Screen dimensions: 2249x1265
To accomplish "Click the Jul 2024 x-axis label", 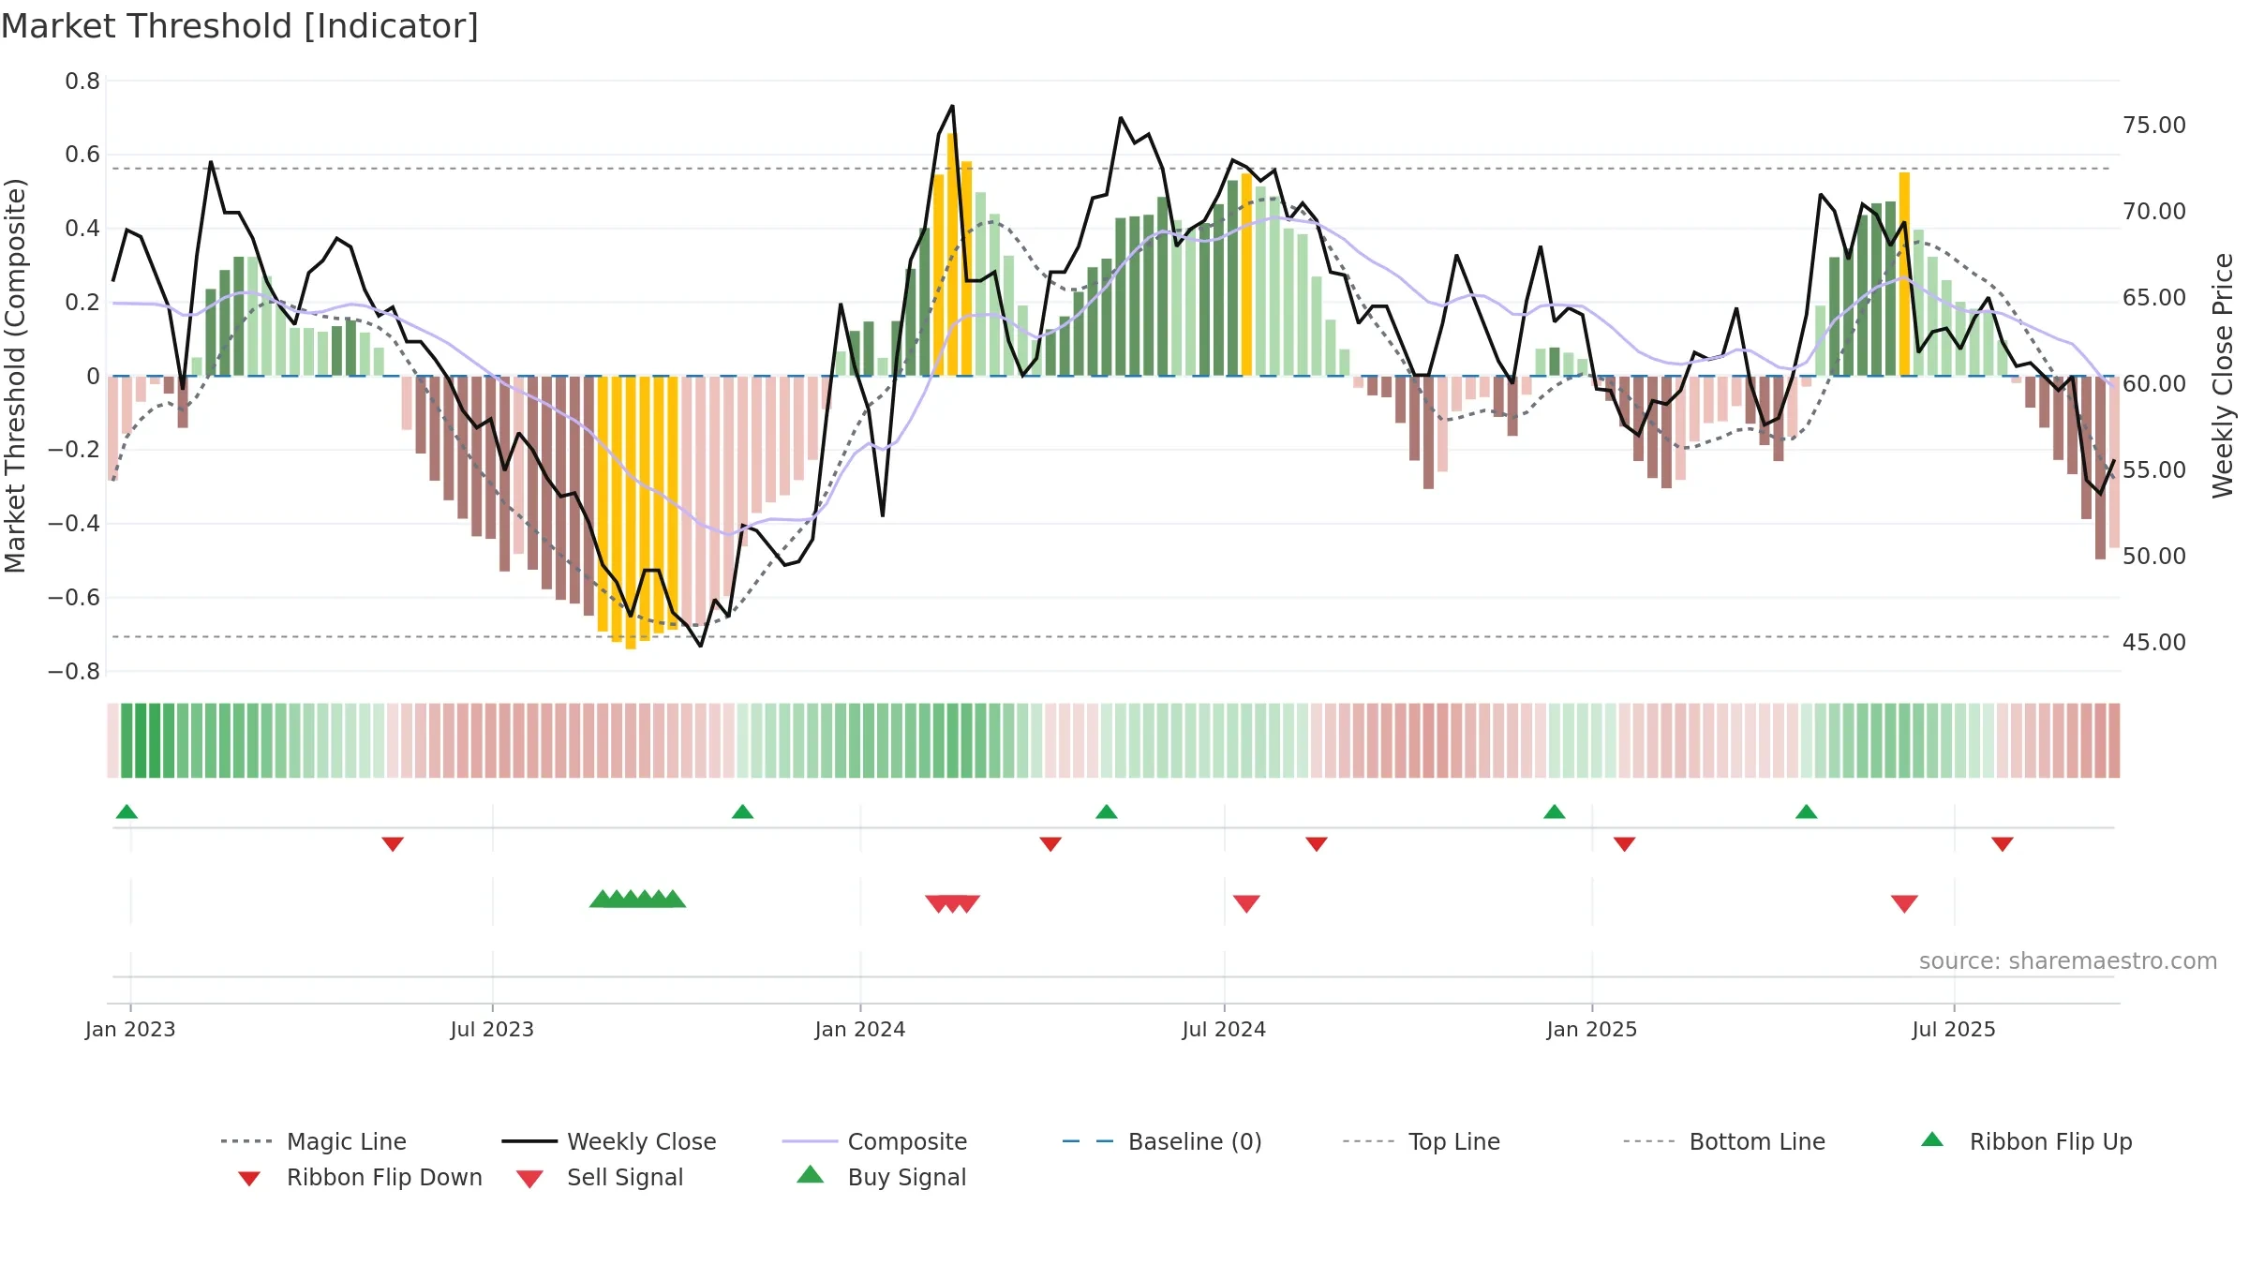I will tap(1224, 1030).
